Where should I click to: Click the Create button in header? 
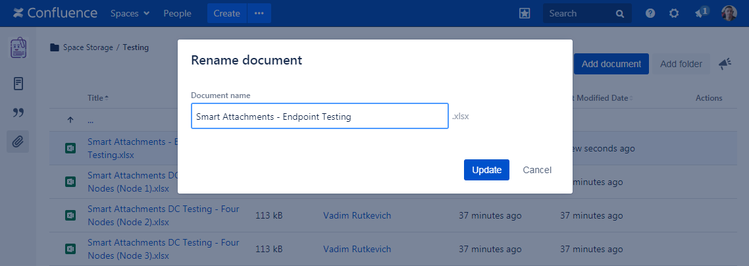[226, 13]
